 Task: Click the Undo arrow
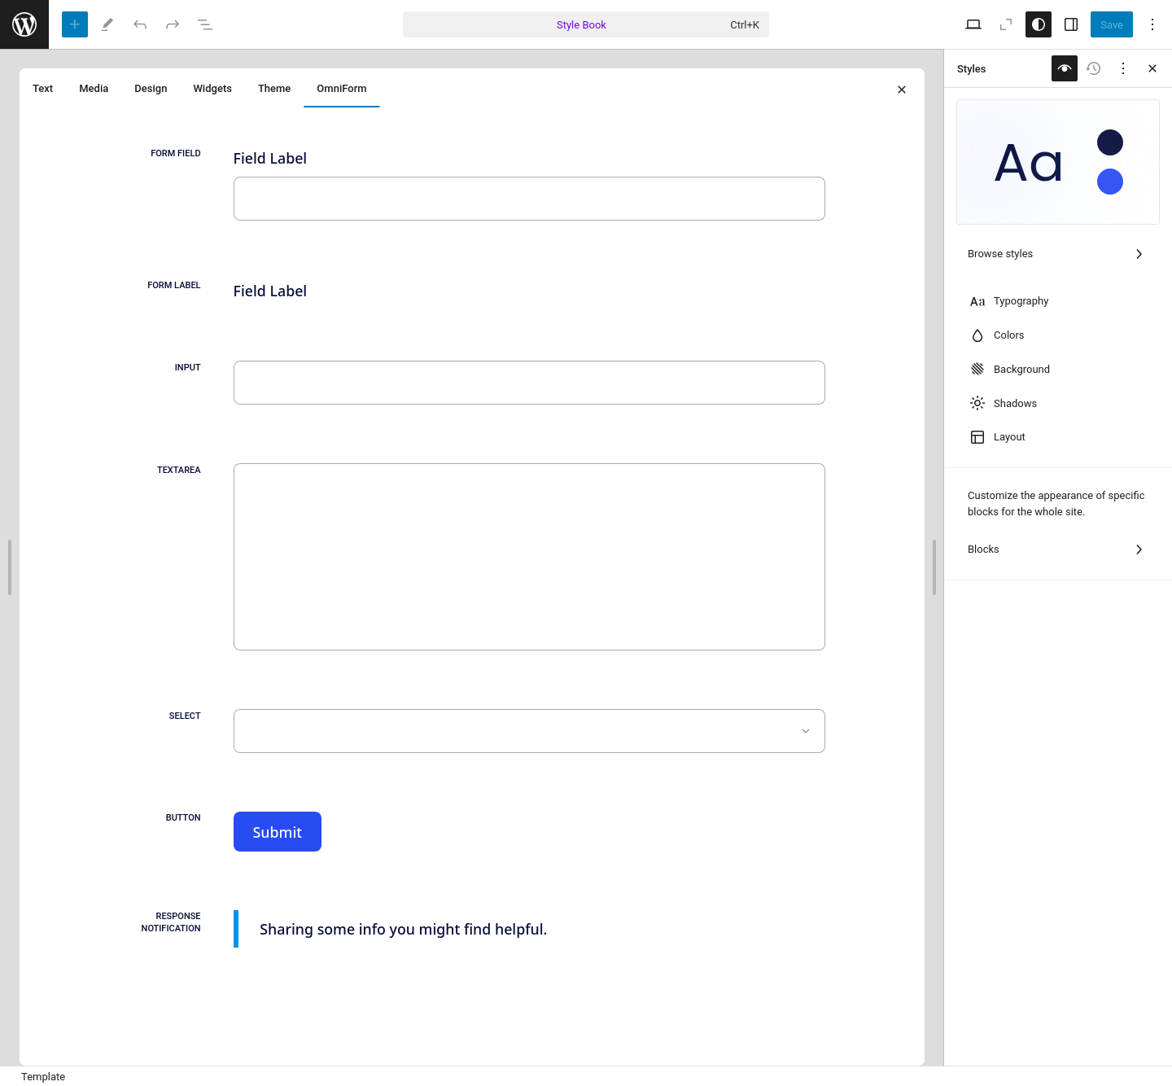click(139, 24)
